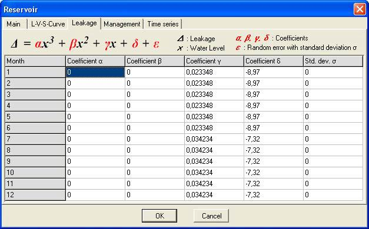The width and height of the screenshot is (369, 229).
Task: Click the Coefficient γ column header
Action: click(x=214, y=61)
